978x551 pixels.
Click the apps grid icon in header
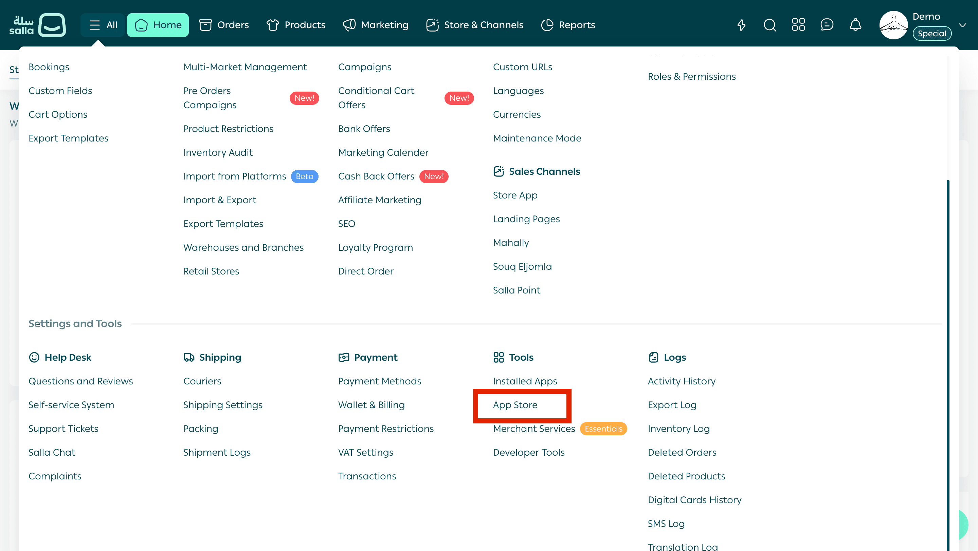point(798,25)
